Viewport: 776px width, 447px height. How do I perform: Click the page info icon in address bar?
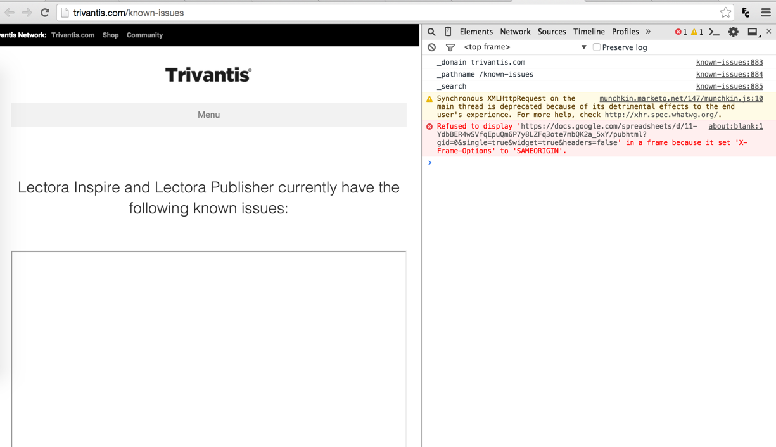[x=65, y=13]
